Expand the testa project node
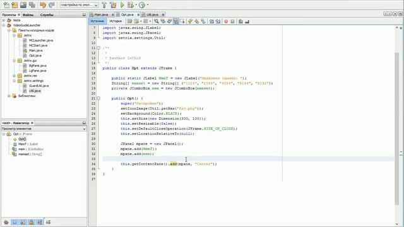404x227 pixels. point(4,20)
